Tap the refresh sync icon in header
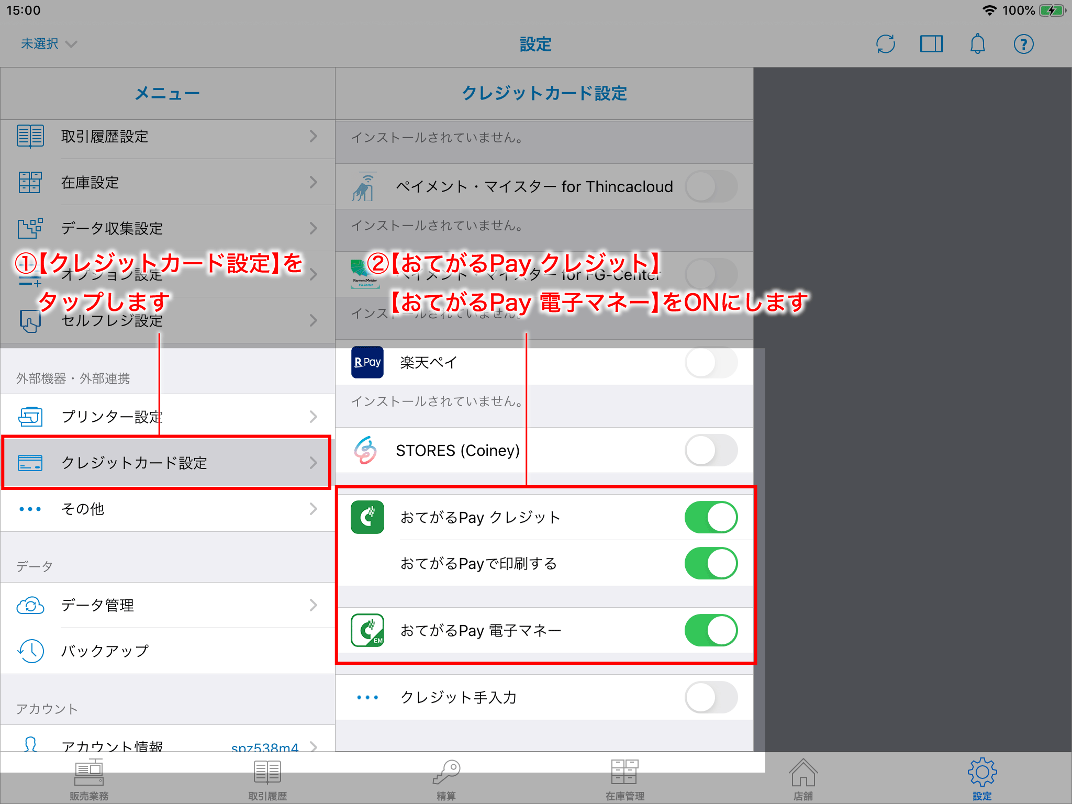This screenshot has height=804, width=1072. (x=885, y=44)
